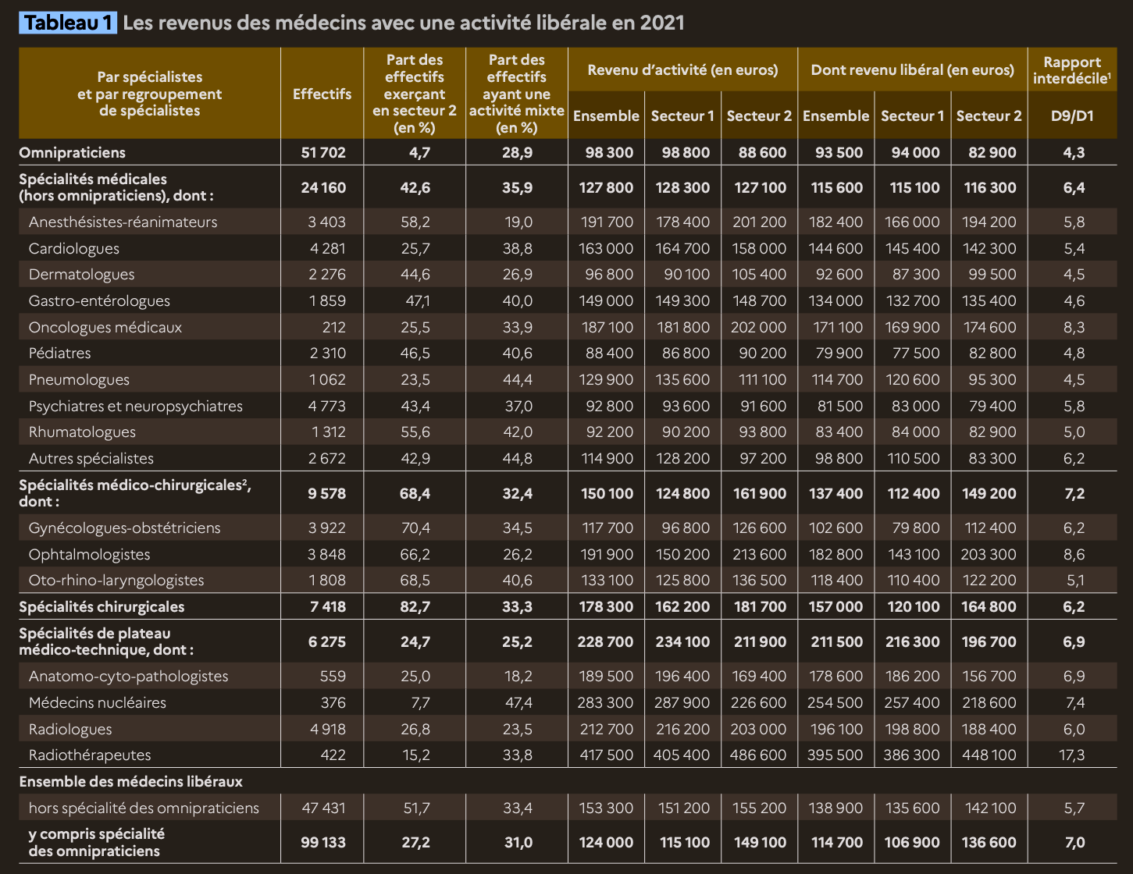Click the headcount value "47 431"
The height and width of the screenshot is (874, 1133).
tap(324, 808)
